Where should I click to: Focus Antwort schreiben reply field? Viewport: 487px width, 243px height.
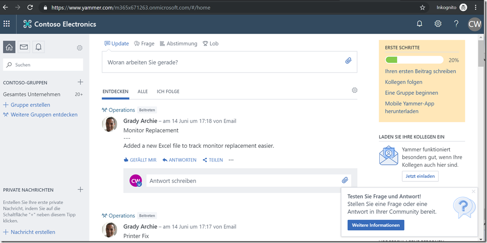click(x=249, y=180)
